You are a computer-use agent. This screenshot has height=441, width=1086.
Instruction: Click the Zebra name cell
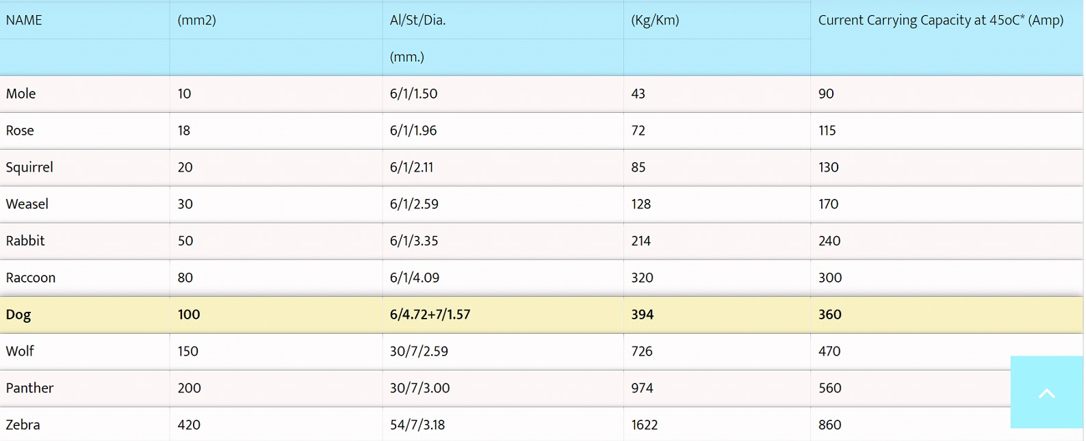pyautogui.click(x=23, y=425)
